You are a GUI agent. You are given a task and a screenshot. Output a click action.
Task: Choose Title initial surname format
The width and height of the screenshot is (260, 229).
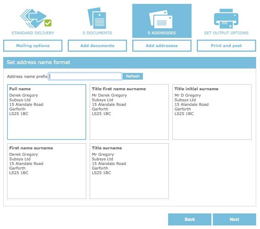click(212, 112)
